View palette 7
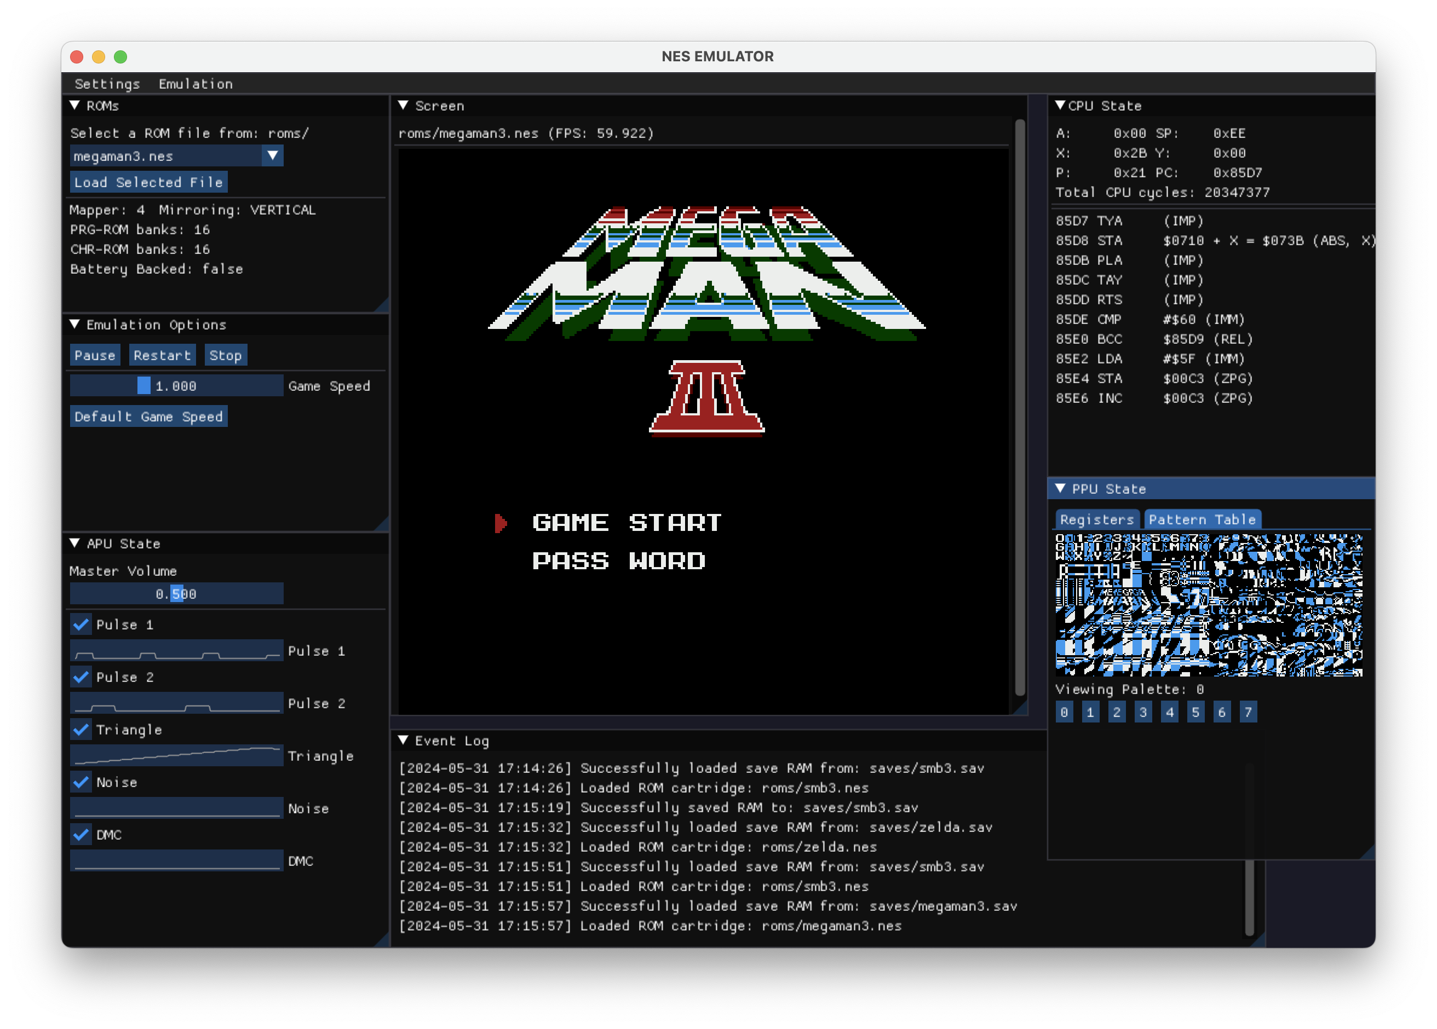Viewport: 1437px width, 1029px height. click(x=1248, y=712)
